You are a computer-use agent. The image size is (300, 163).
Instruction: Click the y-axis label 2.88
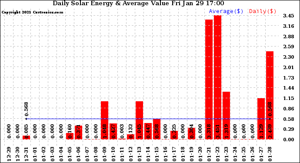(x=289, y=37)
